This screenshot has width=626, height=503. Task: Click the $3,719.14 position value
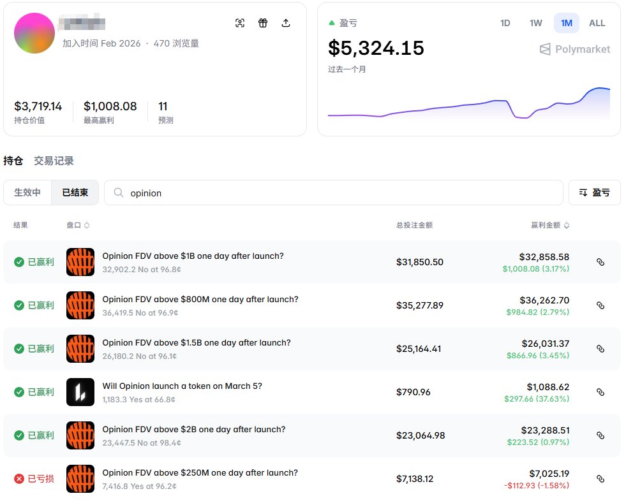[38, 106]
